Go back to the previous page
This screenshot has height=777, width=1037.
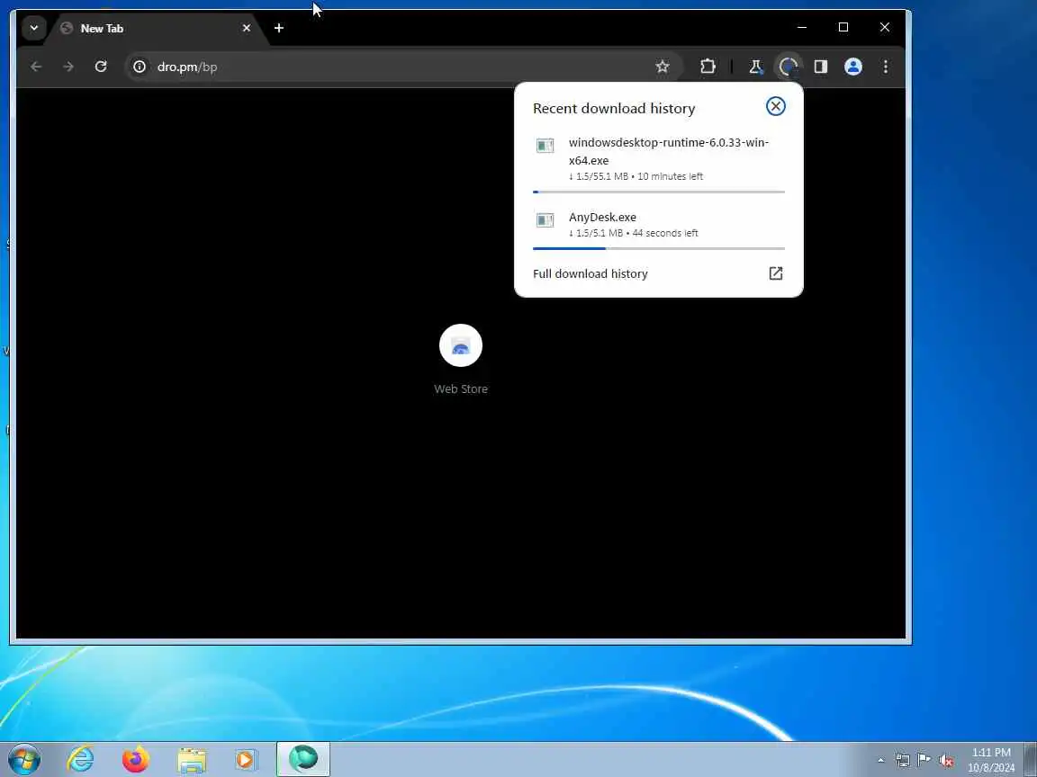point(36,67)
